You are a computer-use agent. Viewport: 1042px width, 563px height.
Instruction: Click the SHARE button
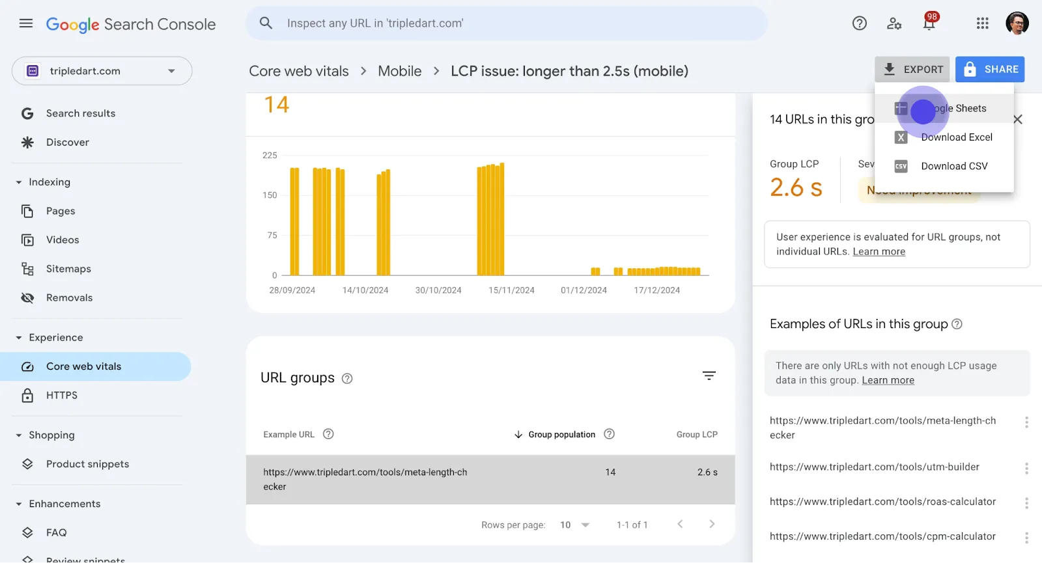pos(990,70)
